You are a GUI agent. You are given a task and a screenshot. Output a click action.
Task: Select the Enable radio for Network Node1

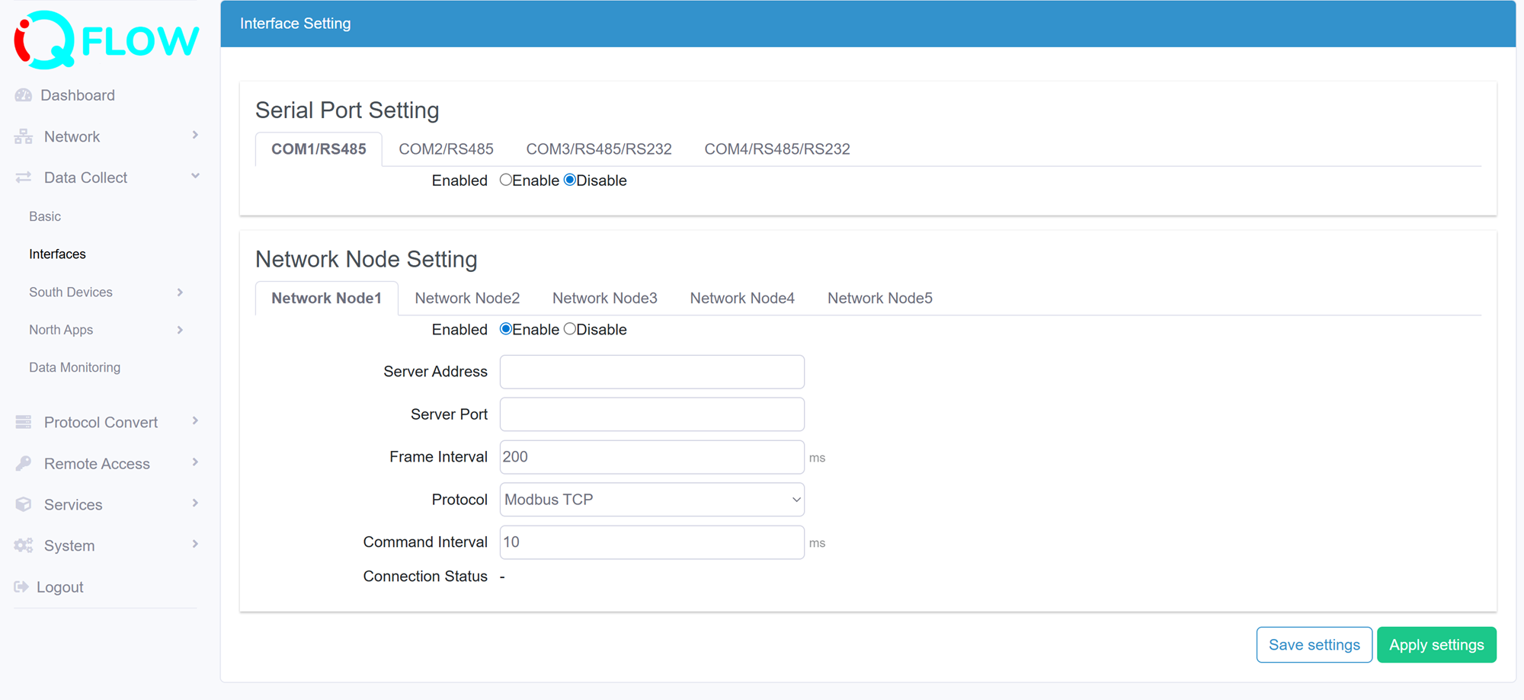tap(506, 329)
